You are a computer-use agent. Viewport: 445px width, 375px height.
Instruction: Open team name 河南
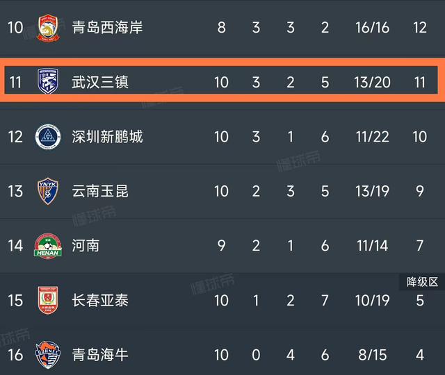click(86, 246)
